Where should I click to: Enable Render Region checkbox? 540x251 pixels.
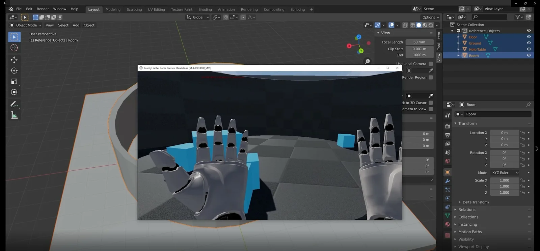(431, 77)
